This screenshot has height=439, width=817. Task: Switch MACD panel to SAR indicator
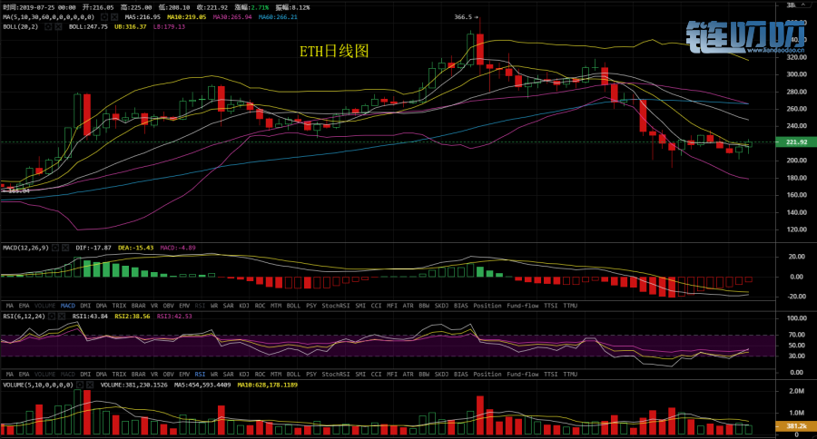click(228, 306)
